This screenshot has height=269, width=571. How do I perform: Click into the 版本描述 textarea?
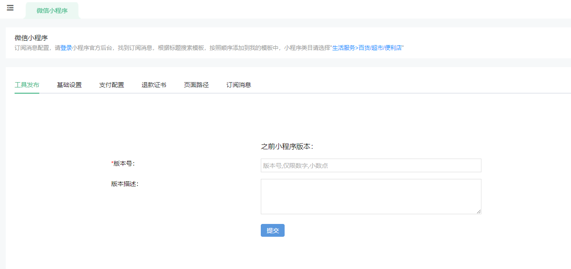pyautogui.click(x=371, y=197)
